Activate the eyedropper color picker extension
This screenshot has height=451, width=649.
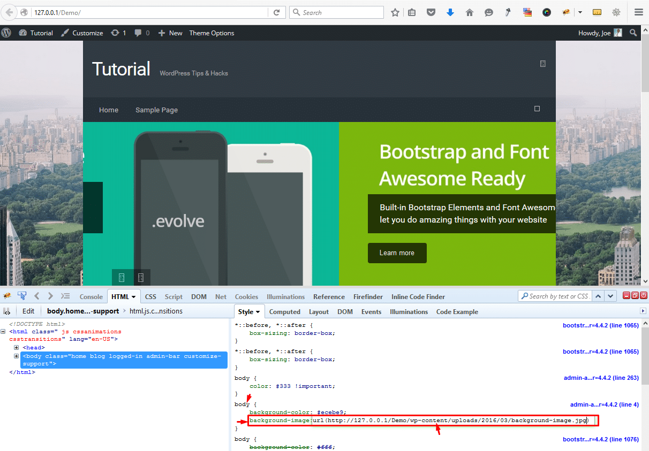[x=508, y=12]
